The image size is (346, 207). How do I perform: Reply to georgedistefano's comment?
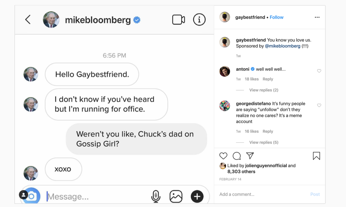pos(268,131)
